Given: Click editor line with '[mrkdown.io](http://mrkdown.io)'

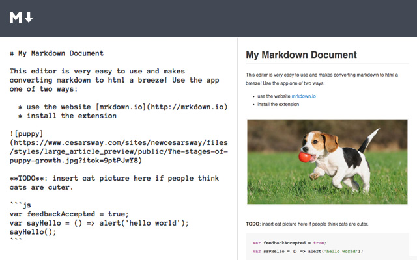Looking at the screenshot, I should coord(122,107).
